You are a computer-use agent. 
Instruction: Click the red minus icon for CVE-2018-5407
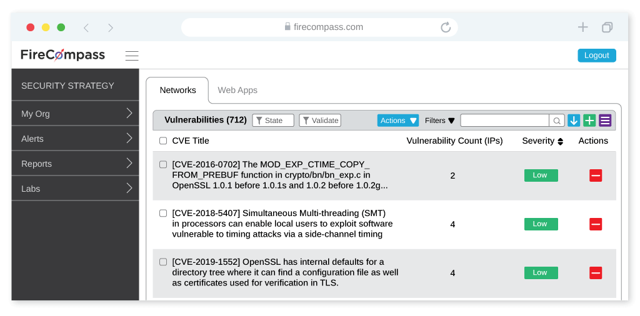(x=596, y=224)
